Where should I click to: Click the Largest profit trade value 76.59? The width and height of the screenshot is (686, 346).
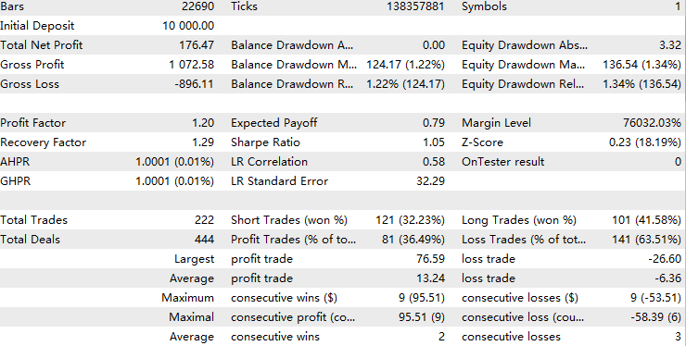[x=430, y=259]
